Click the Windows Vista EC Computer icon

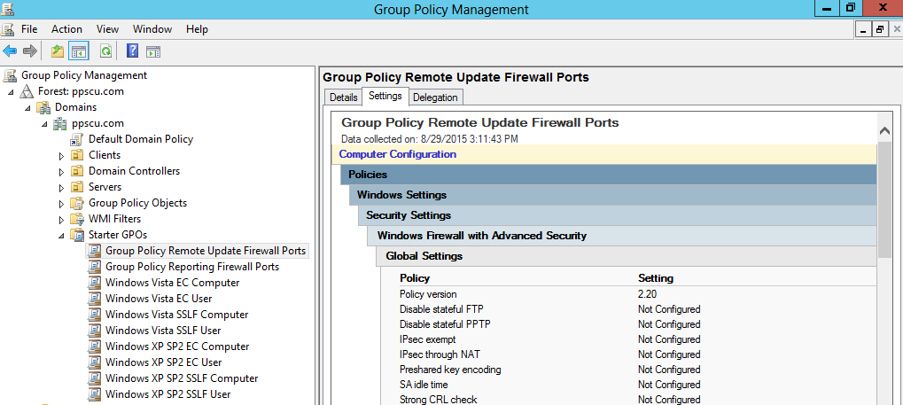[x=95, y=283]
